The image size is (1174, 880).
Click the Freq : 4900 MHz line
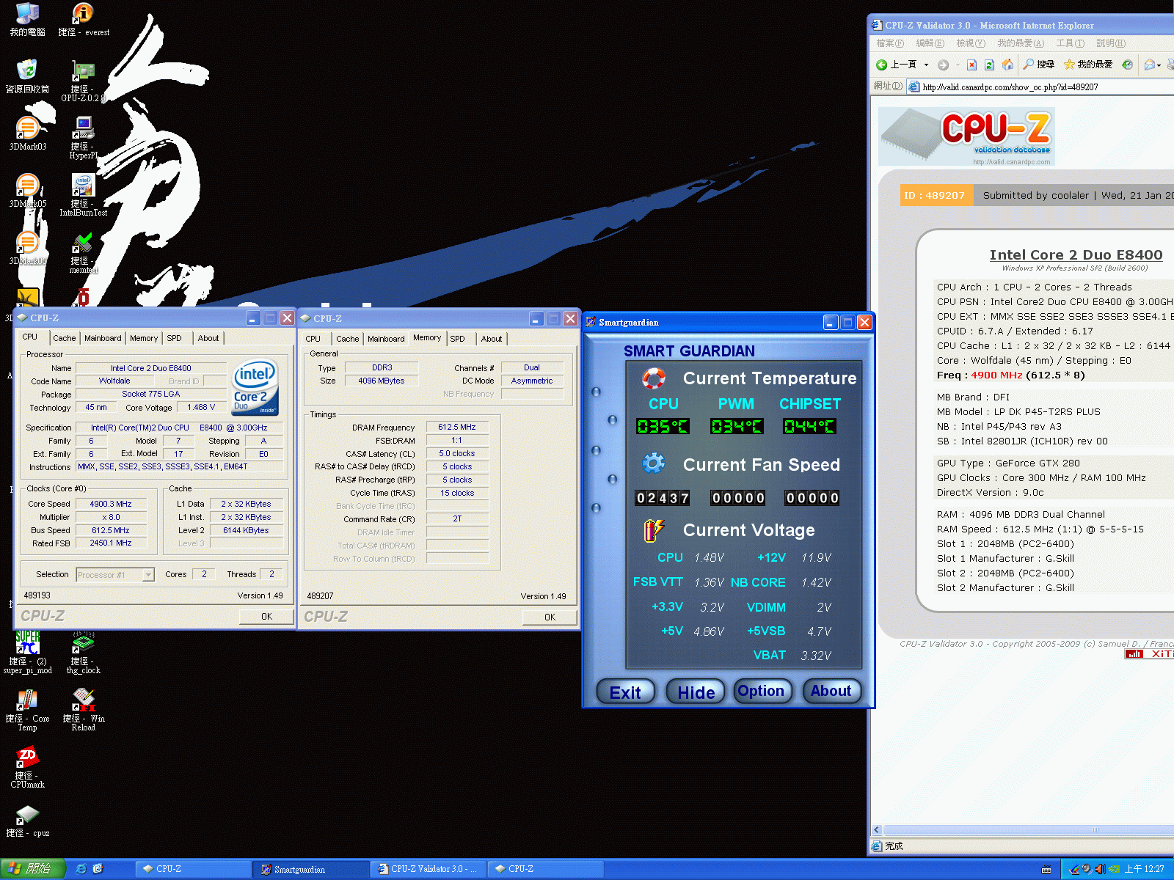tap(1011, 375)
